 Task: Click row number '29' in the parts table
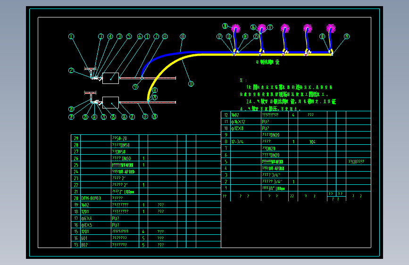76,138
